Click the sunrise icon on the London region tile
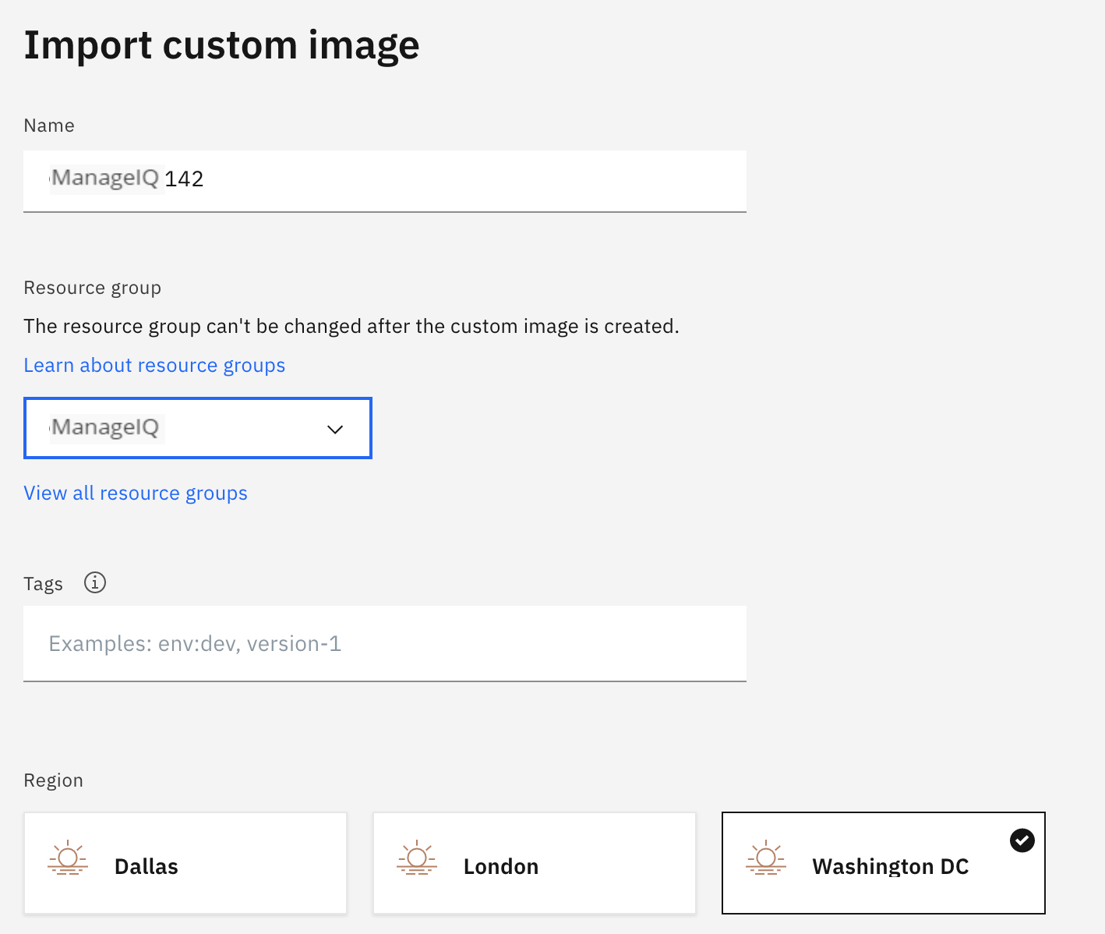The image size is (1105, 934). (x=417, y=859)
